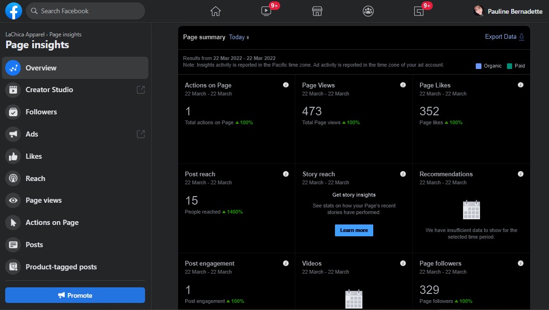Click the Export Data download icon

click(521, 37)
